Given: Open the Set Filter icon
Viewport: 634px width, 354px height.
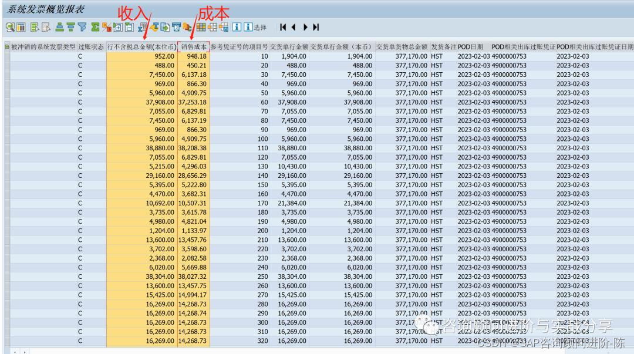Looking at the screenshot, I should point(82,26).
